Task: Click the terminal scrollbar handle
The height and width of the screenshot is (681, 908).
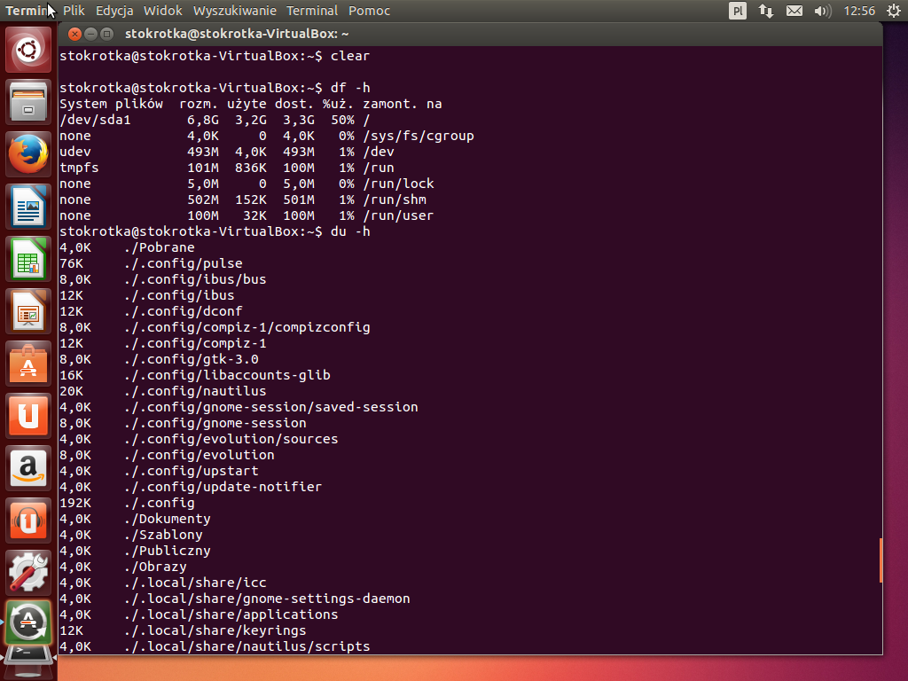Action: click(x=881, y=560)
